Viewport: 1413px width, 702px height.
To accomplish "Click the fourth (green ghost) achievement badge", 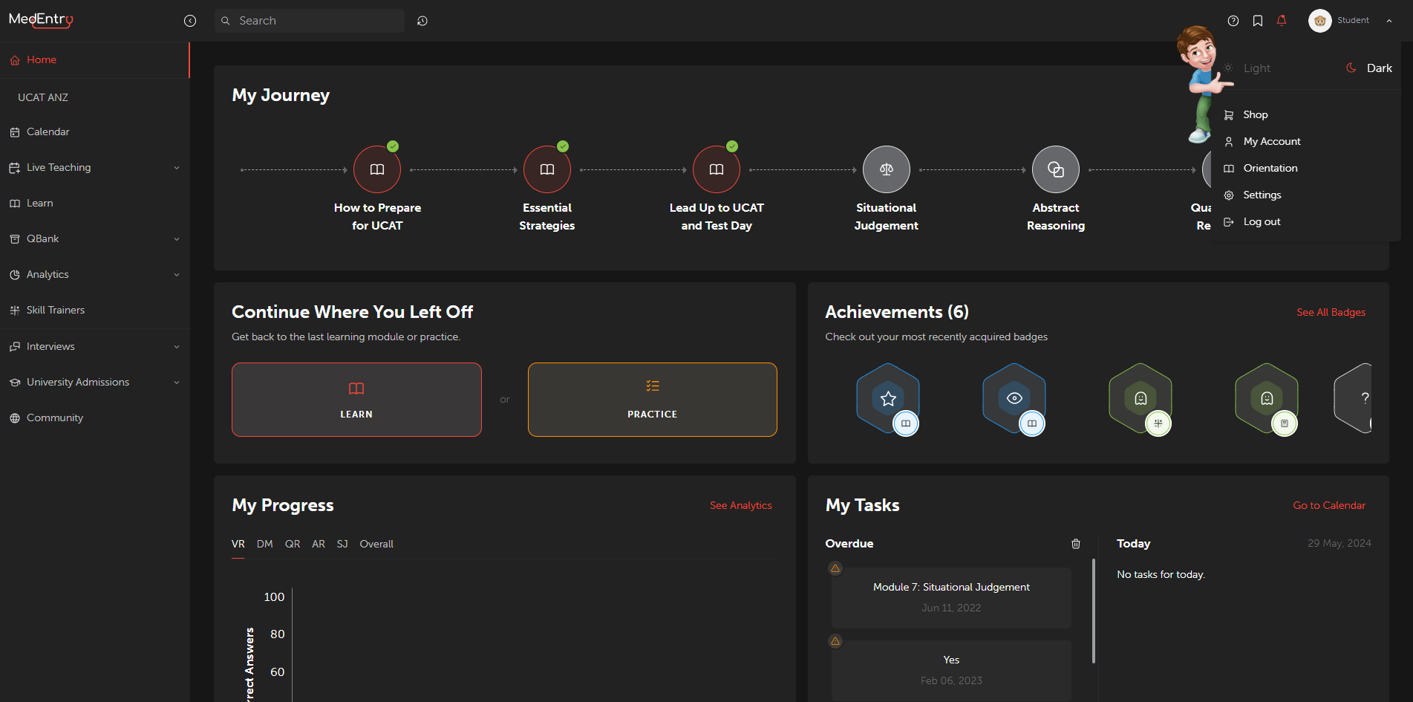I will 1267,398.
